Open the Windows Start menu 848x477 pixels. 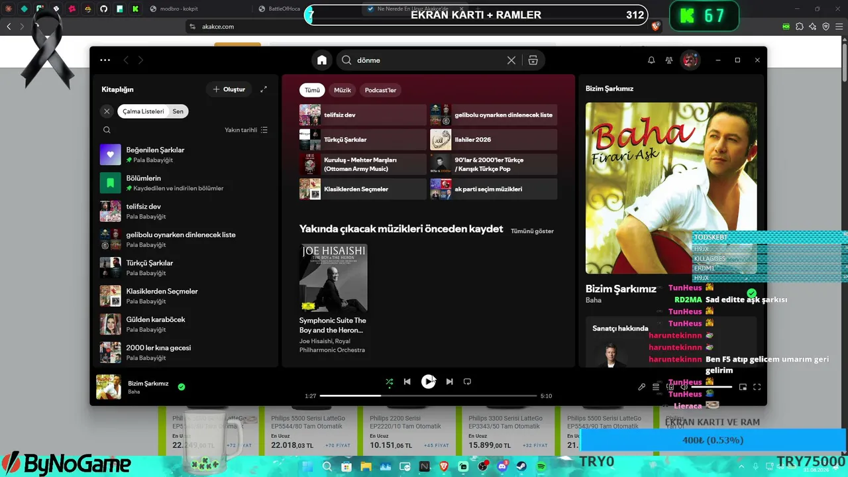[308, 467]
